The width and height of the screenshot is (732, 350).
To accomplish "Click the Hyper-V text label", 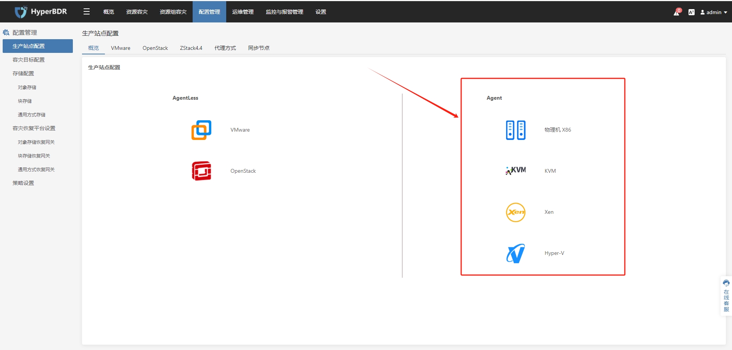I will pyautogui.click(x=554, y=253).
